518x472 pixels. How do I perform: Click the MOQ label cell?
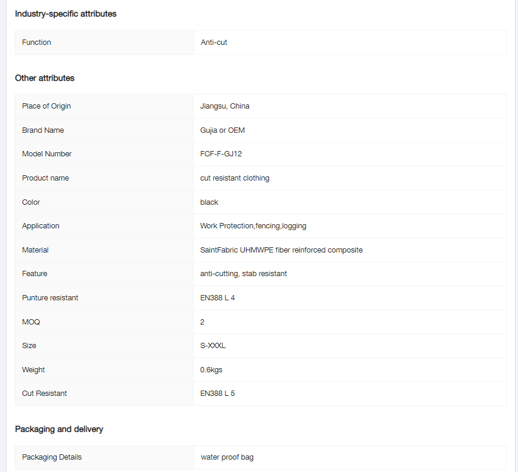coord(31,322)
